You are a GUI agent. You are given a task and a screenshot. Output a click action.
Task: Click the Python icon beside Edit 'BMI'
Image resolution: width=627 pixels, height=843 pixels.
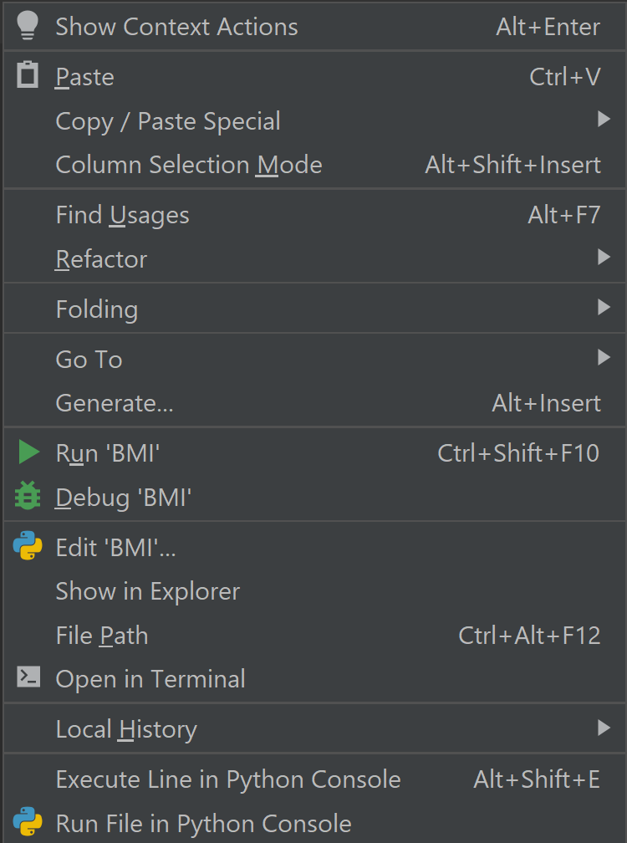(x=28, y=547)
